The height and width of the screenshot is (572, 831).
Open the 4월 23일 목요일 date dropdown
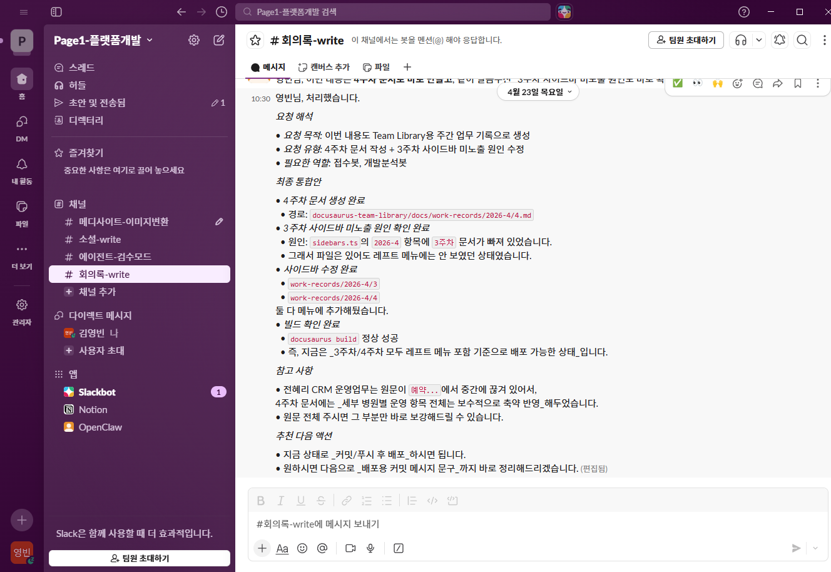[x=538, y=91]
